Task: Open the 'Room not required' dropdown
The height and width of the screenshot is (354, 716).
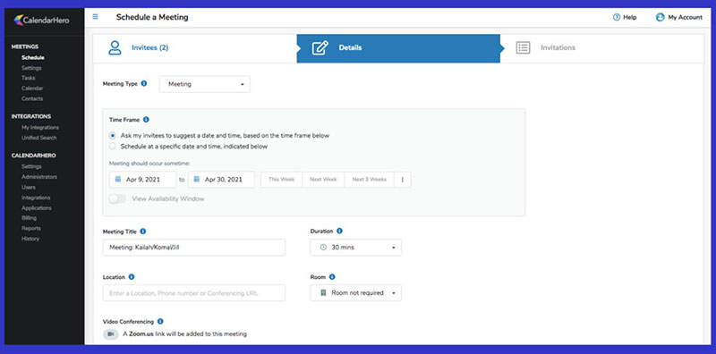Action: pyautogui.click(x=355, y=293)
